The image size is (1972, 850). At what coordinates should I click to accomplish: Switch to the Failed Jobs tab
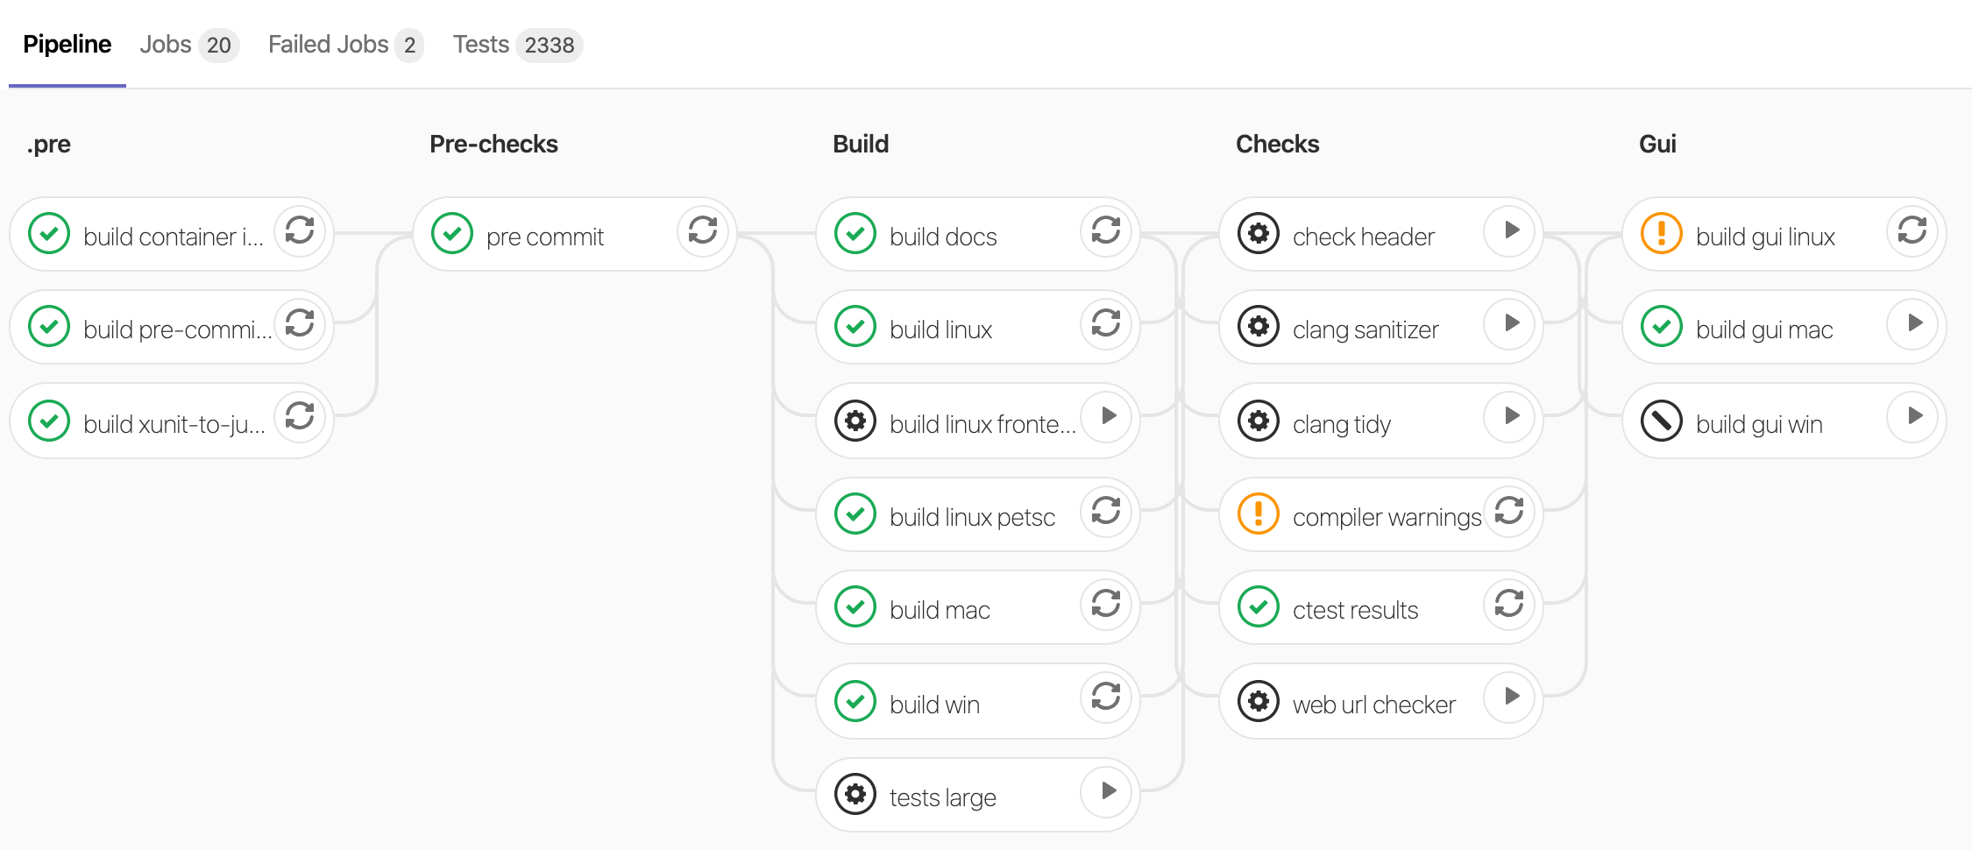point(329,44)
